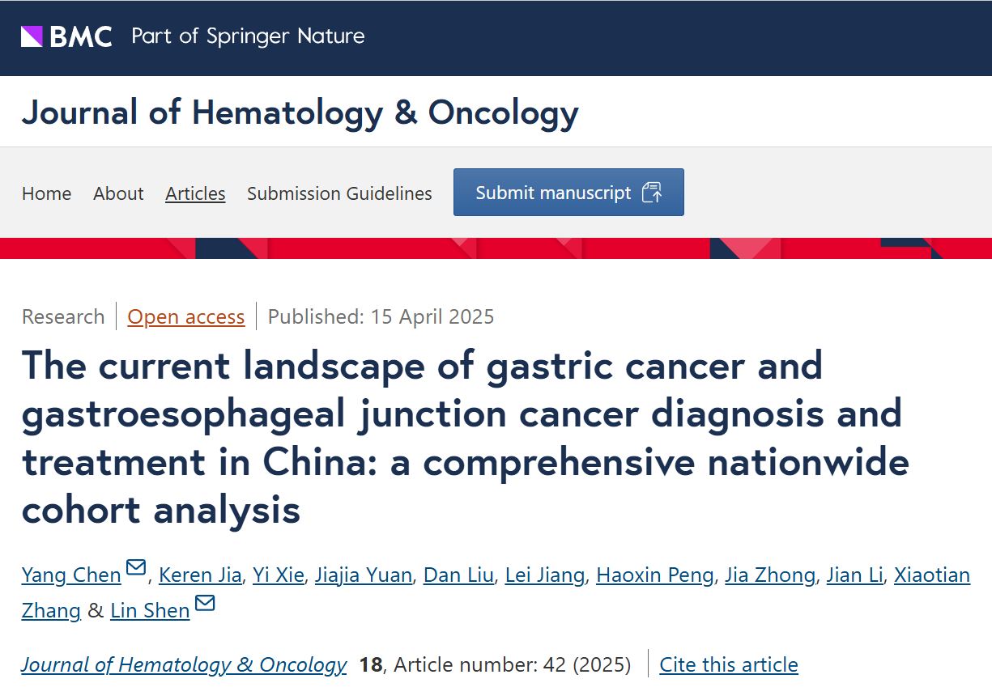Click the Journal of Hematology & Oncology header title
Image resolution: width=992 pixels, height=700 pixels.
(300, 112)
